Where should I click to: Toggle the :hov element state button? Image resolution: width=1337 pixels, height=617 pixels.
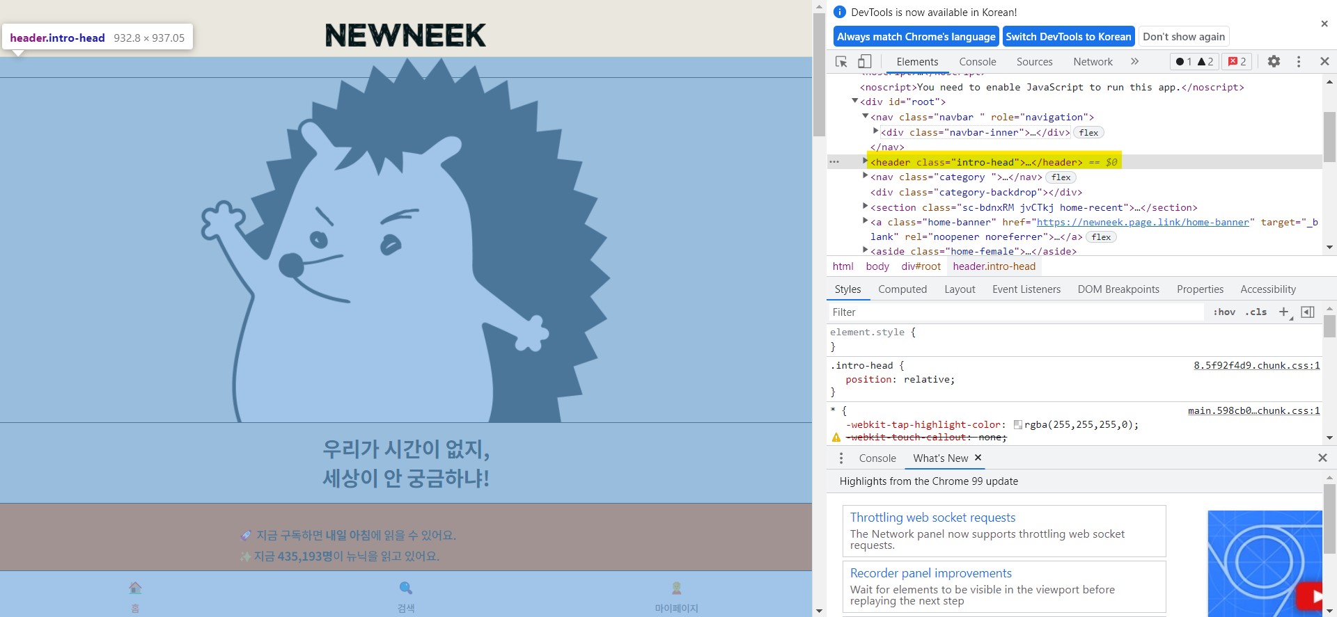tap(1224, 312)
